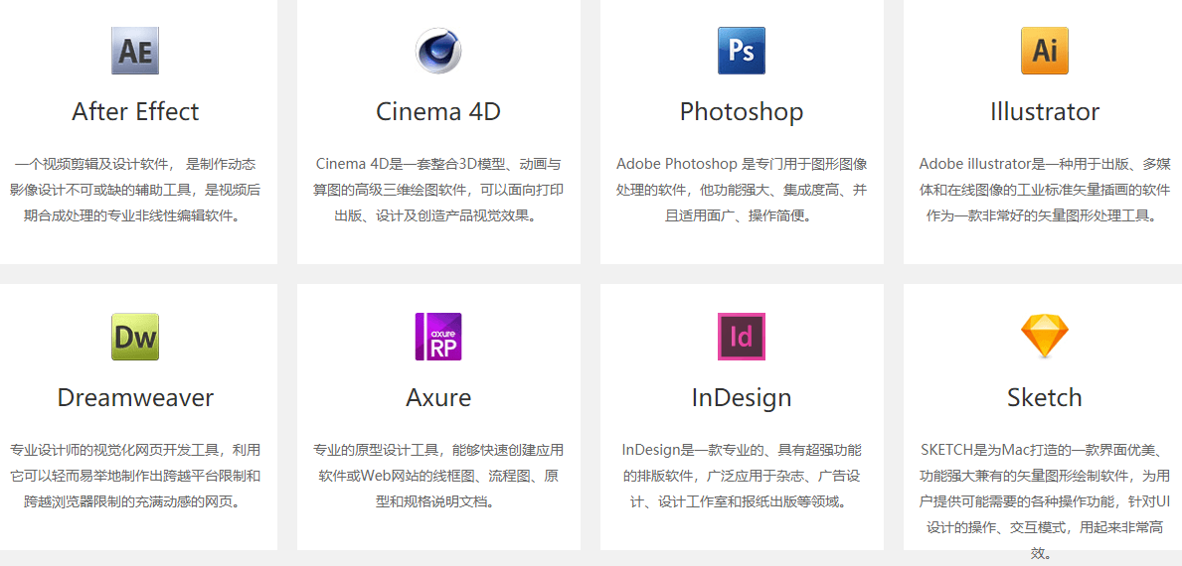Select the Axure RP icon

(438, 337)
